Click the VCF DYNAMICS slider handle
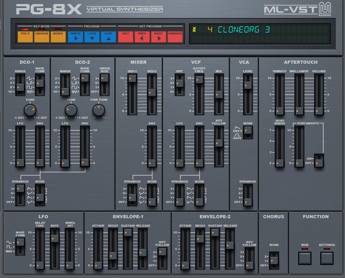Image resolution: width=345 pixels, height=278 pixels. click(180, 202)
